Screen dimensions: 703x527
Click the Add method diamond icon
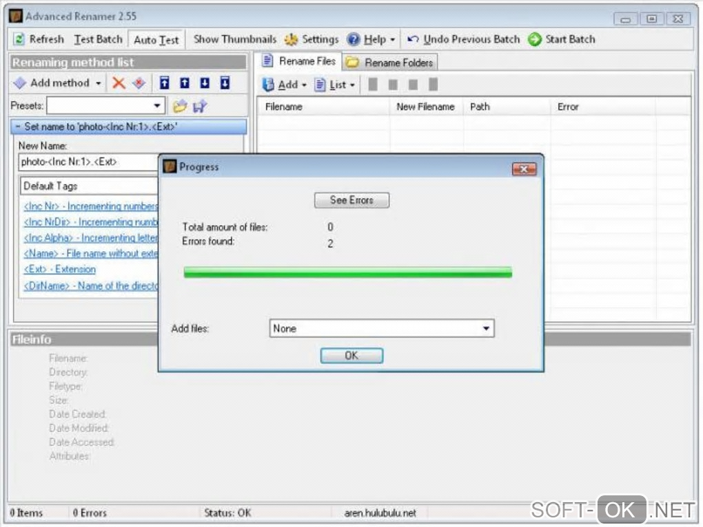pos(20,83)
